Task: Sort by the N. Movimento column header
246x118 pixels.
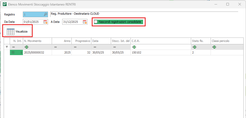Action: [37, 41]
